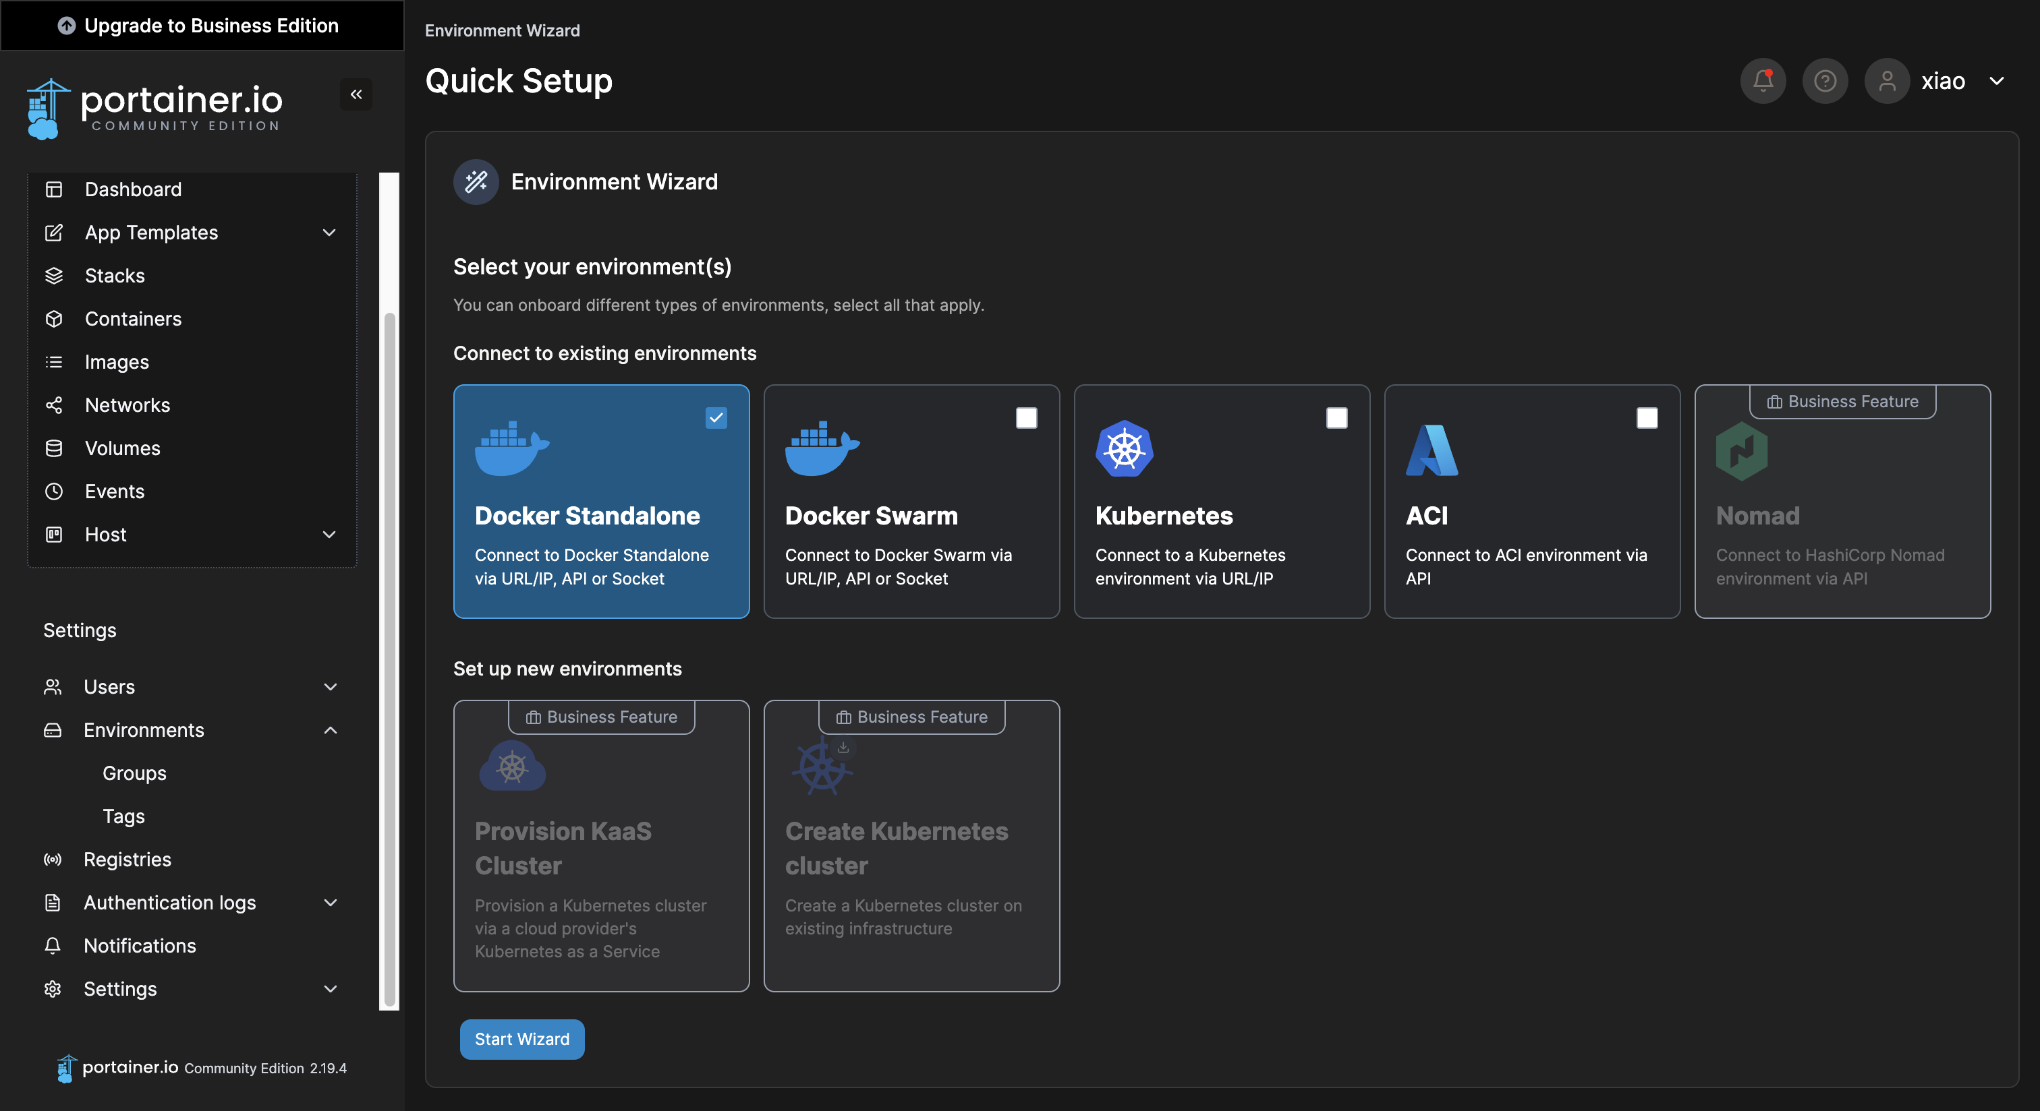
Task: Open Containers in the sidebar
Action: [192, 319]
